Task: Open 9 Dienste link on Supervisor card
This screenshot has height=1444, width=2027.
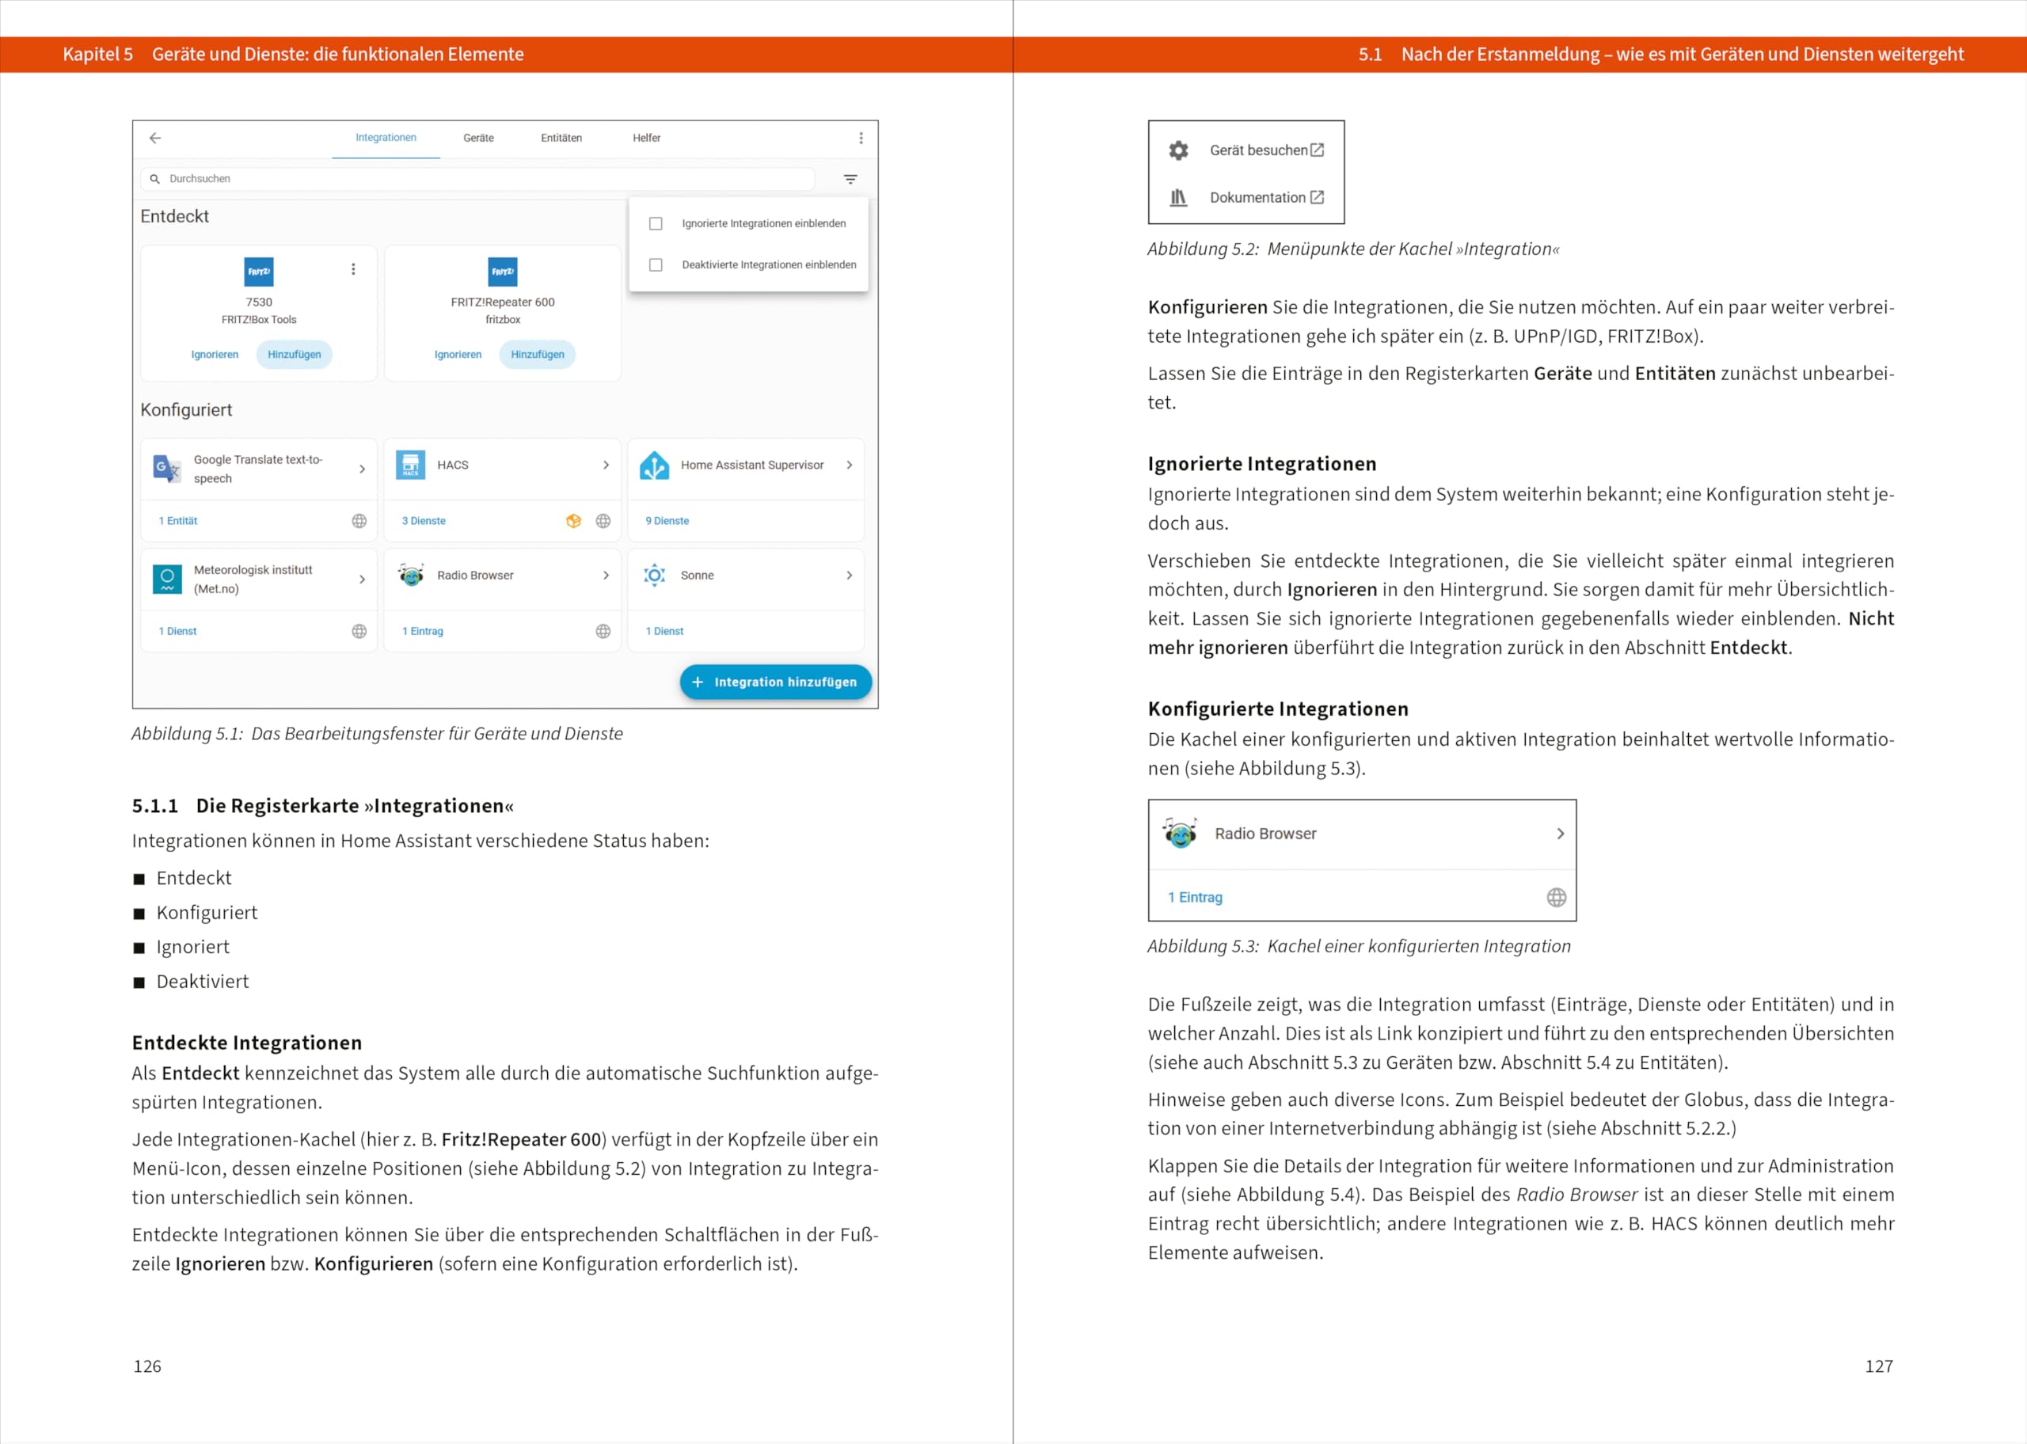Action: [667, 521]
